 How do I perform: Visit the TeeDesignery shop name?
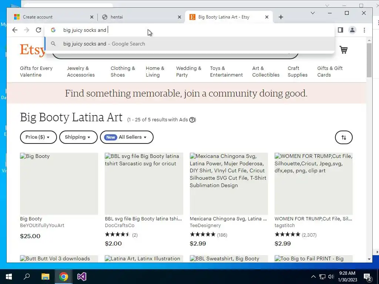coord(205,225)
